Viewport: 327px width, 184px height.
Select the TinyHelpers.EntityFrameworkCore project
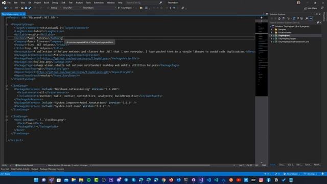tap(293, 42)
